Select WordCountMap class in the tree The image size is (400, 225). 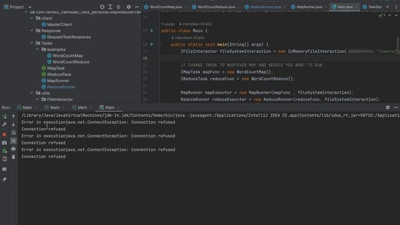(67, 56)
